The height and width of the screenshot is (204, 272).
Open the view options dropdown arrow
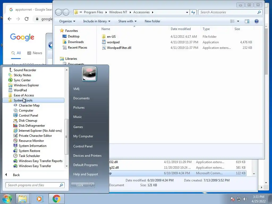coord(238,21)
